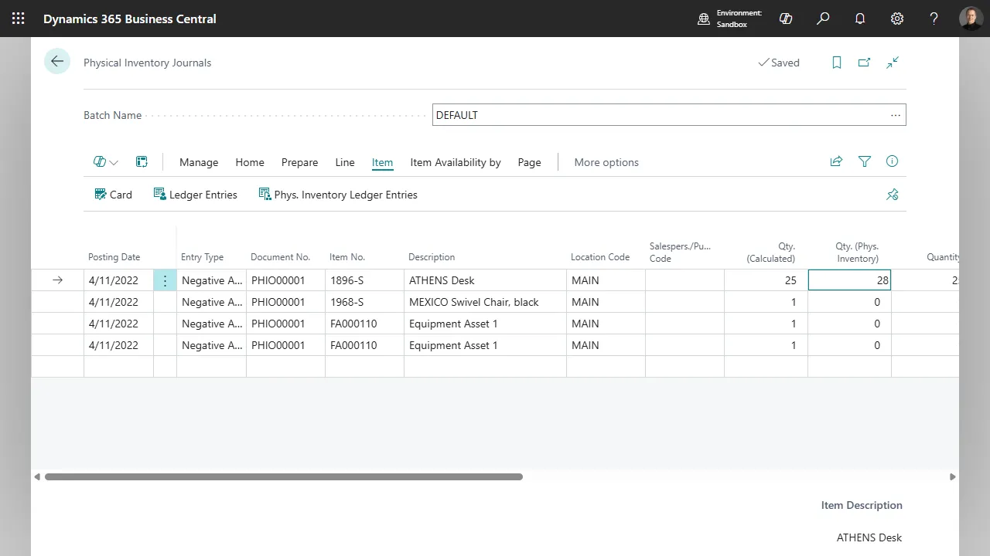990x556 pixels.
Task: Open the search magnifier icon
Action: [823, 19]
